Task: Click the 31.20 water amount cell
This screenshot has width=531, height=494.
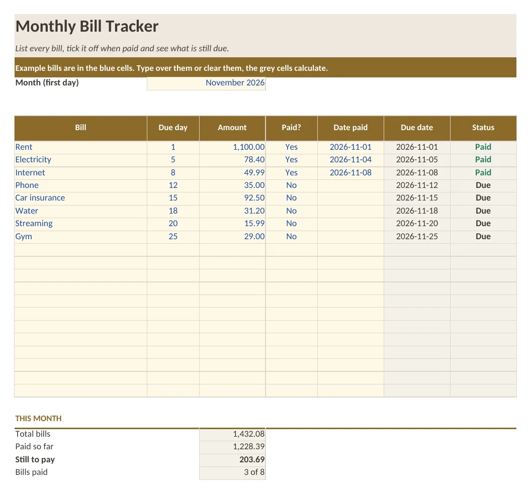Action: [232, 211]
